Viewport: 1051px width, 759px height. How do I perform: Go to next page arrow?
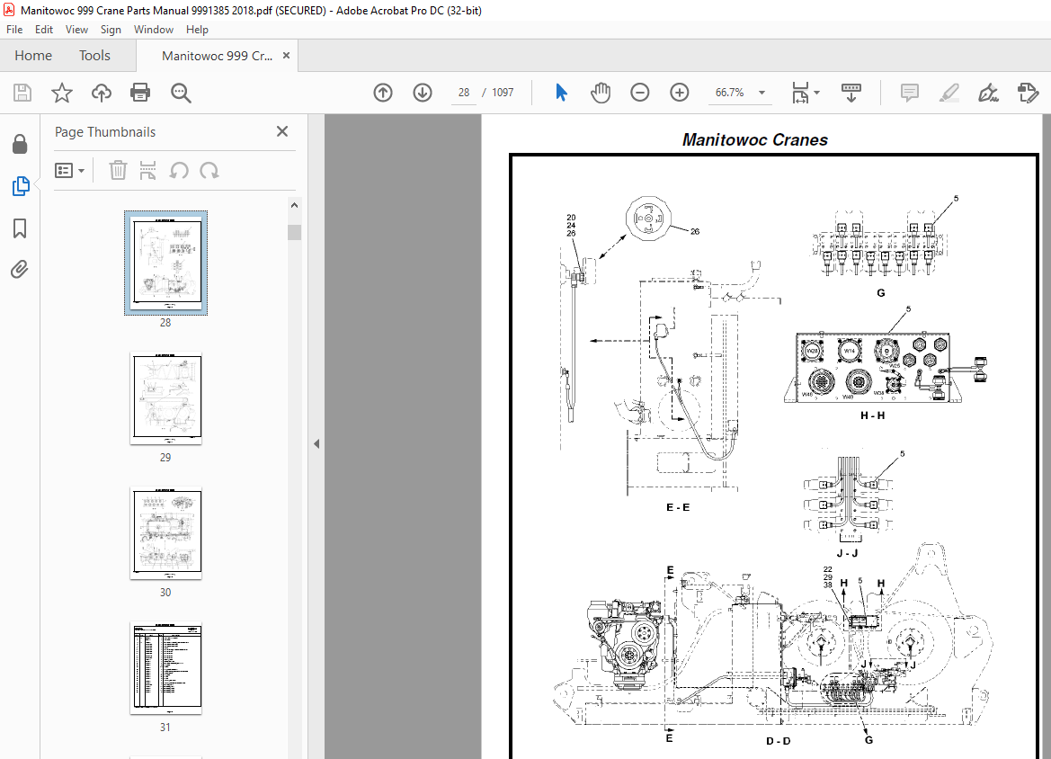423,93
